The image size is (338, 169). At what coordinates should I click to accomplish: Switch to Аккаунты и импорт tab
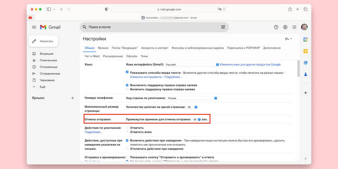pos(155,48)
